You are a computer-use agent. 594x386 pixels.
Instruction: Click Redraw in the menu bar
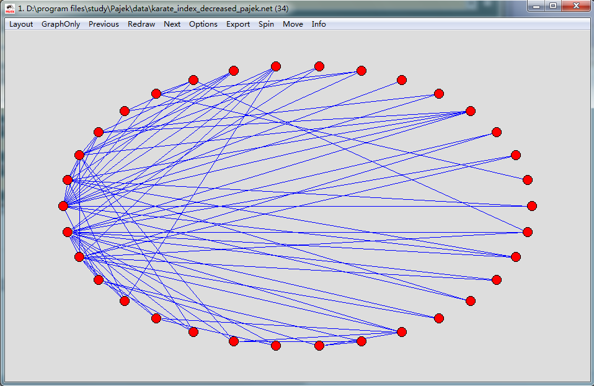[x=141, y=24]
